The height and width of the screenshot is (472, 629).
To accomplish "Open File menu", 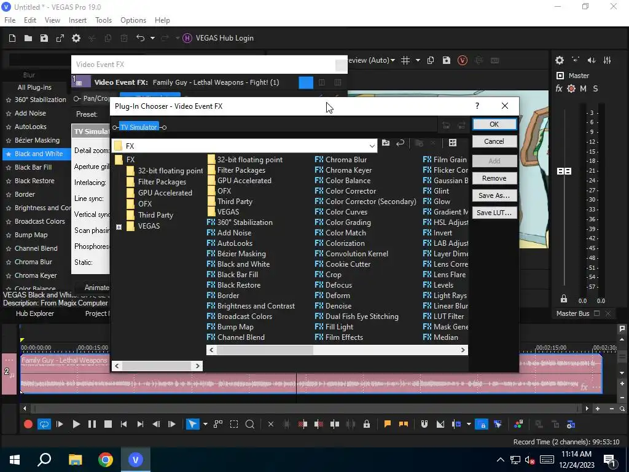I will coord(10,20).
